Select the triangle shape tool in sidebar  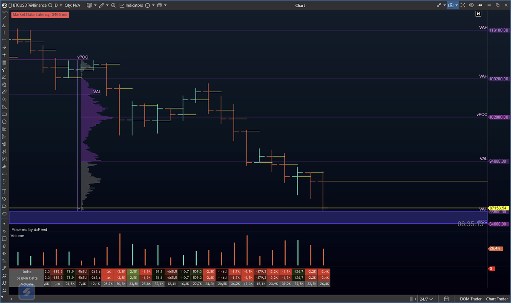tap(4, 107)
